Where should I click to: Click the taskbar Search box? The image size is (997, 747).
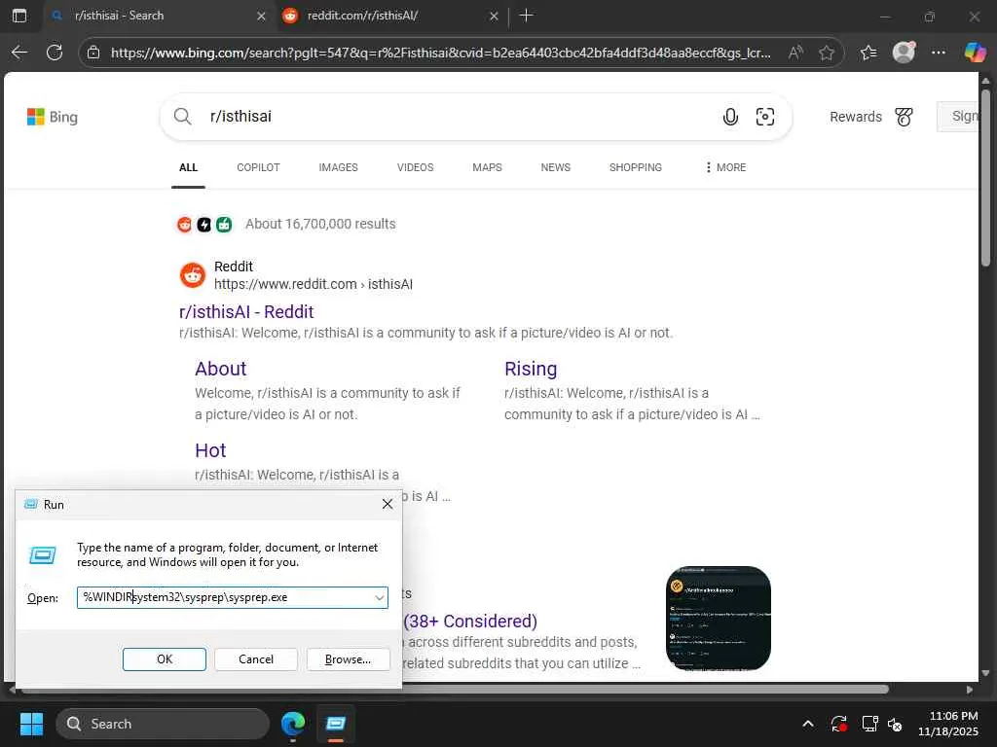[163, 724]
